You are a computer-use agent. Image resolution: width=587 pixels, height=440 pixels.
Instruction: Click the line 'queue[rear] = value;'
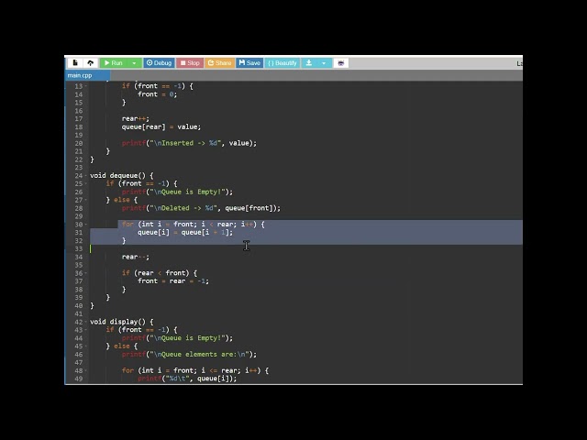pos(161,126)
